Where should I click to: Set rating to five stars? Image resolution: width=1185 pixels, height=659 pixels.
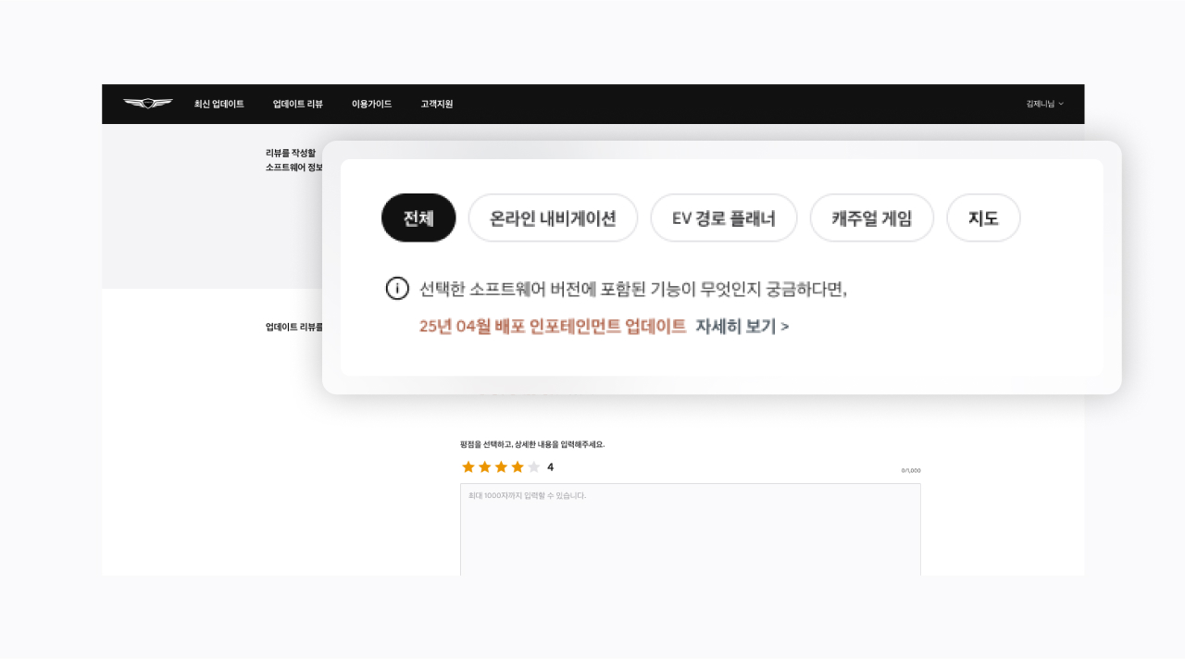point(533,466)
